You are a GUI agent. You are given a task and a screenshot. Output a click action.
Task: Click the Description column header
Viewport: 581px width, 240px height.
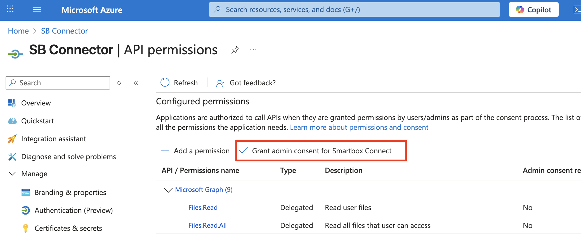(x=344, y=171)
